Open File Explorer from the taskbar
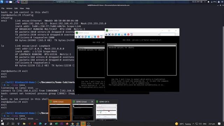The width and height of the screenshot is (224, 126). pos(24,124)
